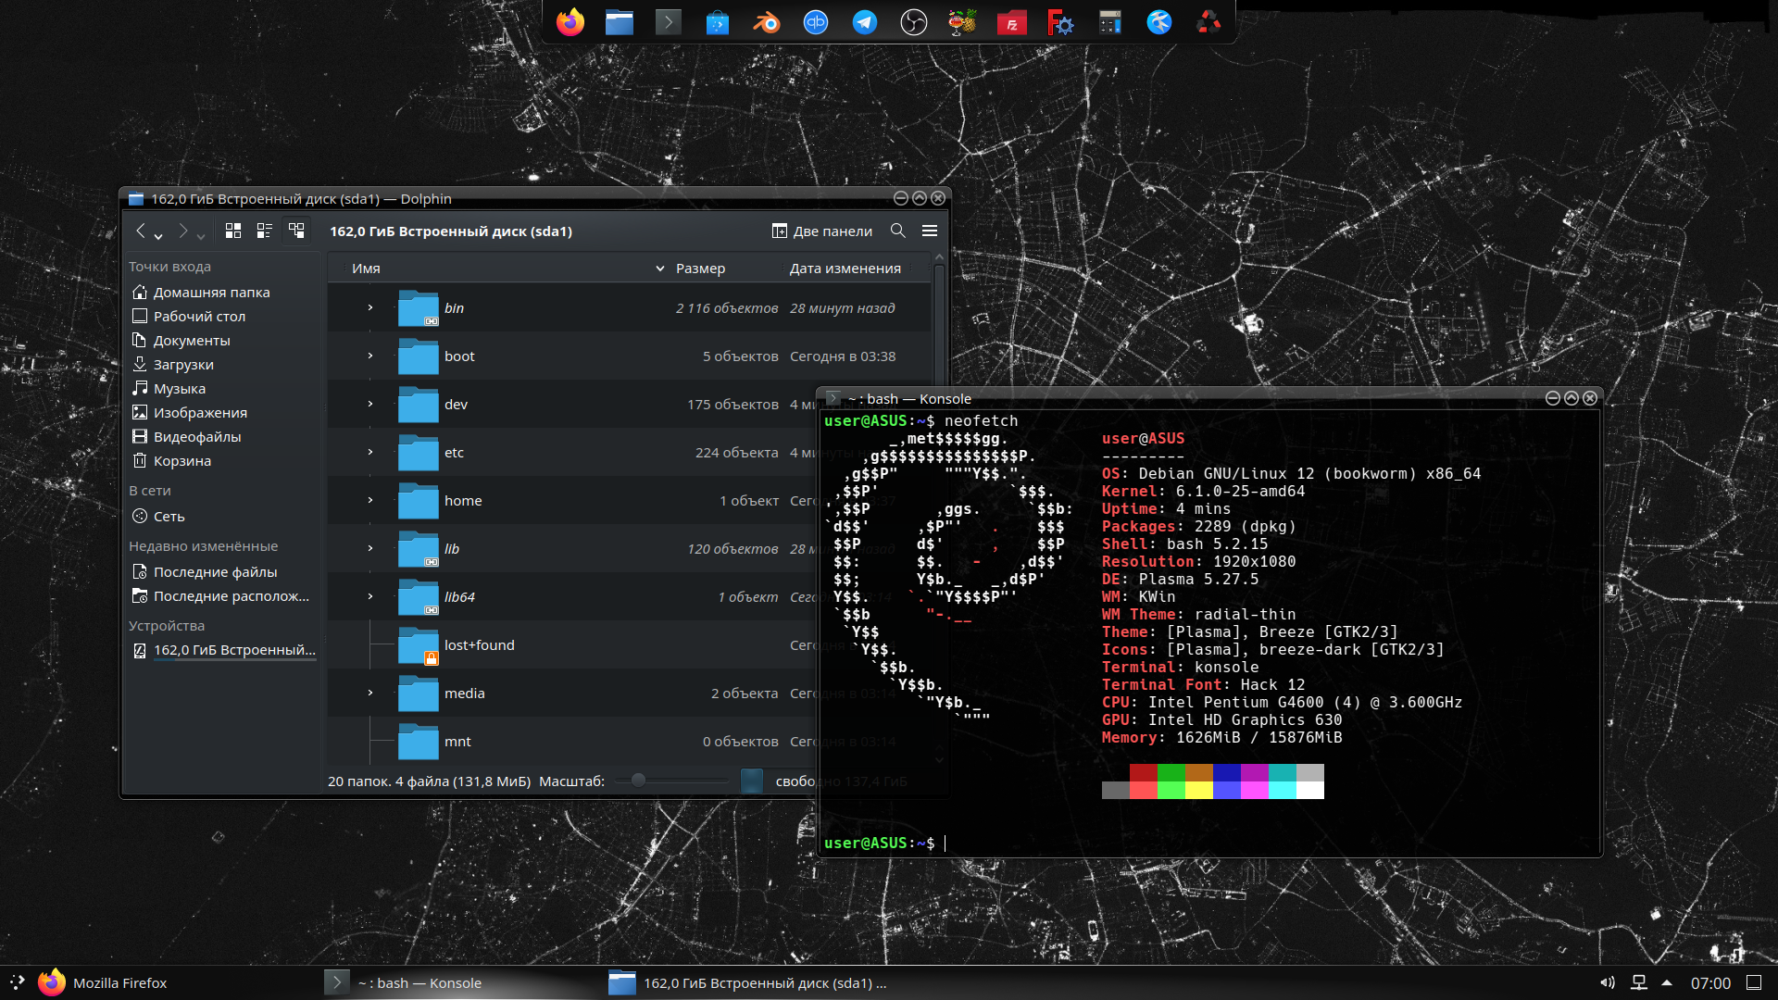Viewport: 1778px width, 1000px height.
Task: Expand the bin folder tree
Action: coord(370,307)
